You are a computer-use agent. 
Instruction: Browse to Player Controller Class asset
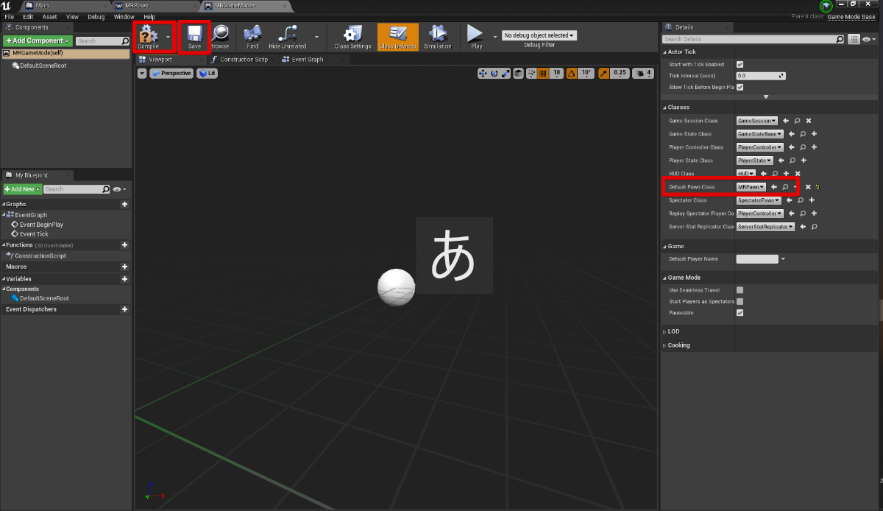pyautogui.click(x=803, y=147)
